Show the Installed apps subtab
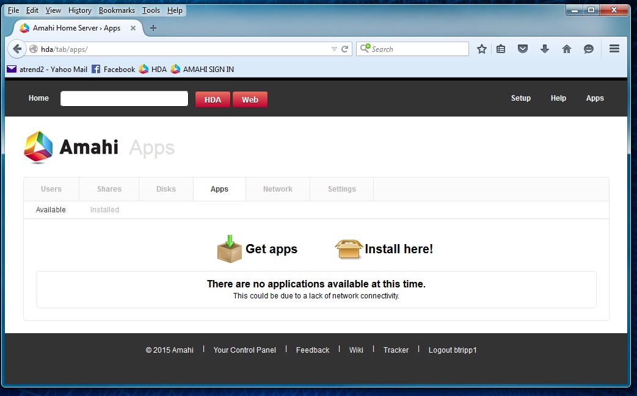Image resolution: width=637 pixels, height=396 pixels. [x=104, y=210]
